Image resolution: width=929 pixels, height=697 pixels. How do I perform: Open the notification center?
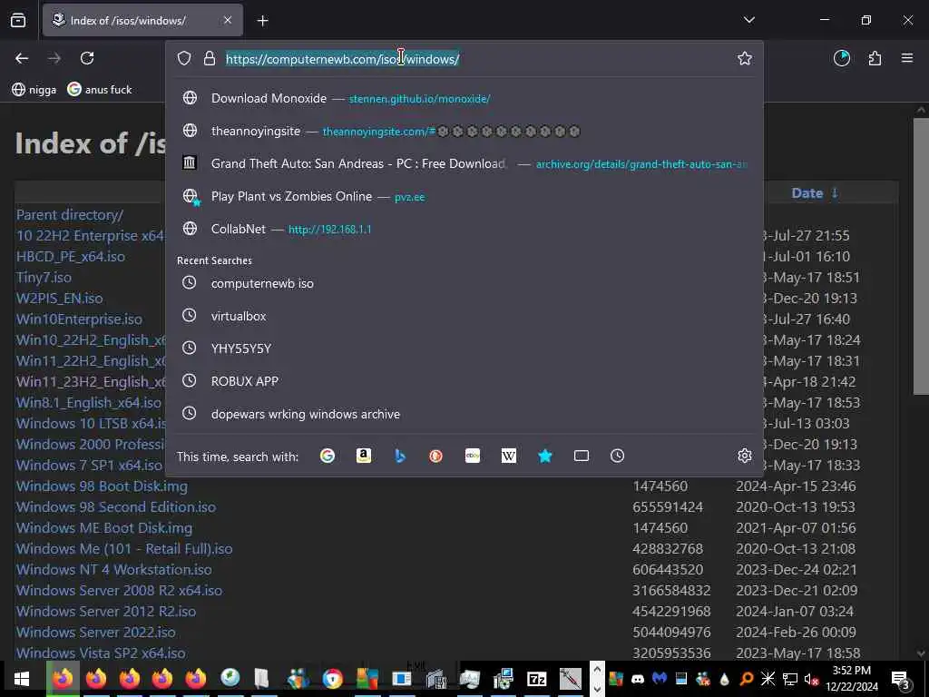(x=901, y=679)
